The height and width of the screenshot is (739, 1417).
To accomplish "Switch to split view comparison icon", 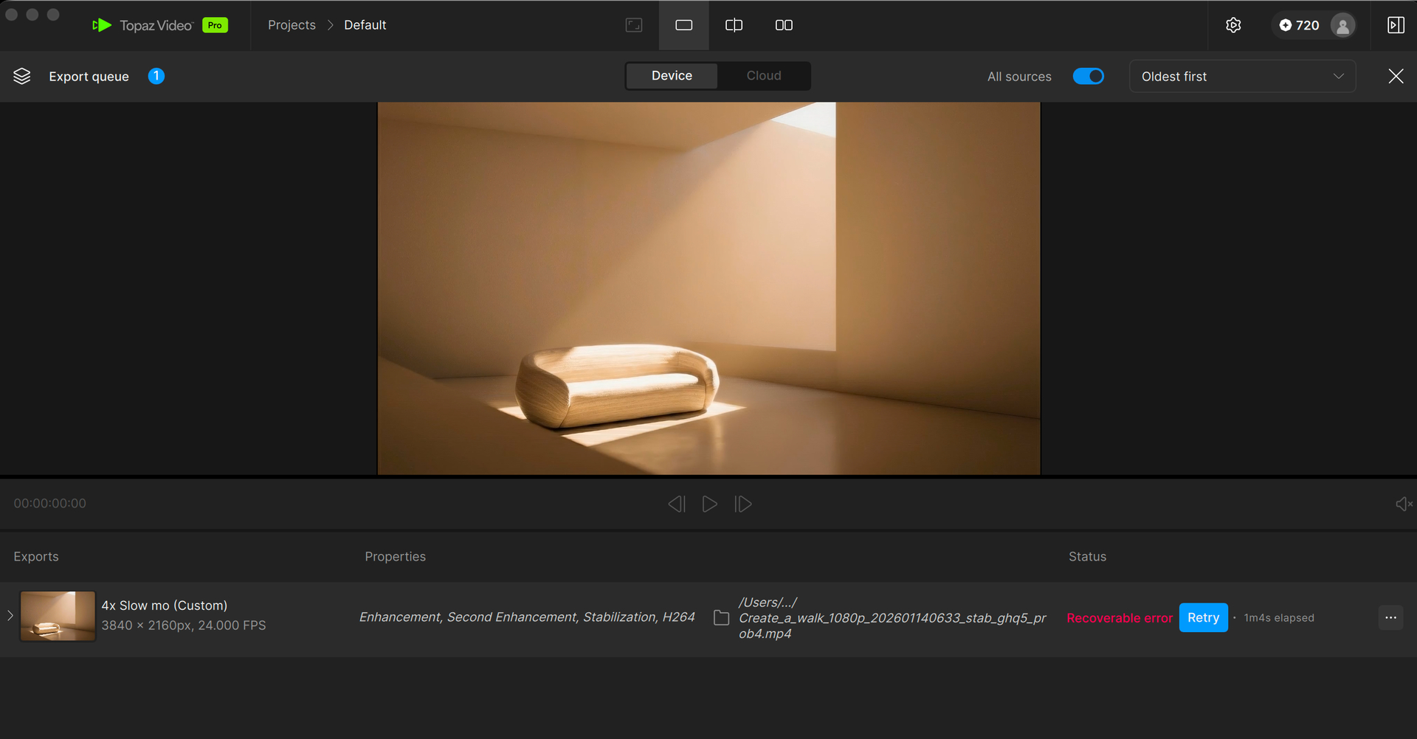I will (734, 25).
